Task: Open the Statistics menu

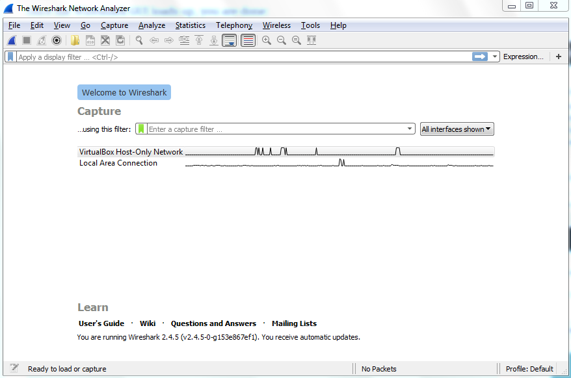Action: [x=190, y=25]
